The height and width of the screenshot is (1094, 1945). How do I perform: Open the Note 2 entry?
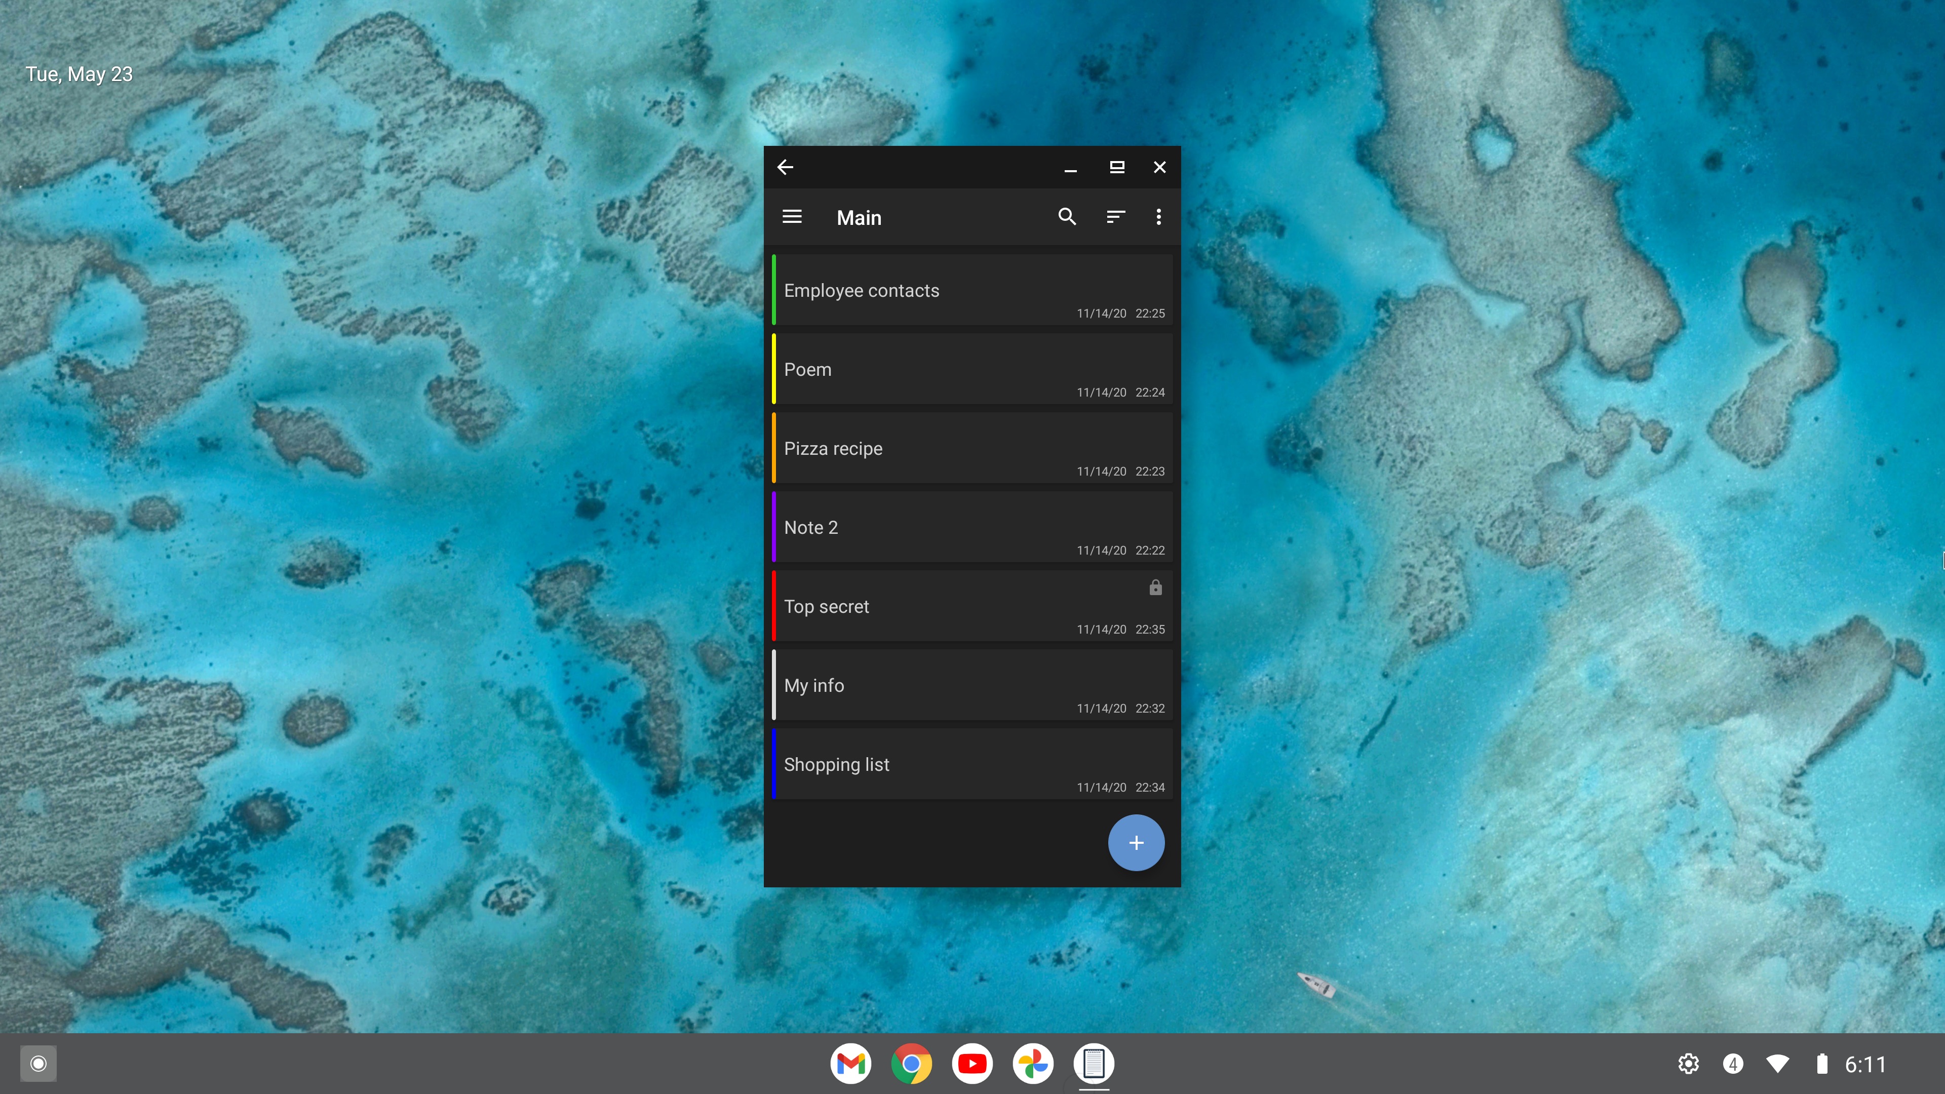click(x=972, y=528)
